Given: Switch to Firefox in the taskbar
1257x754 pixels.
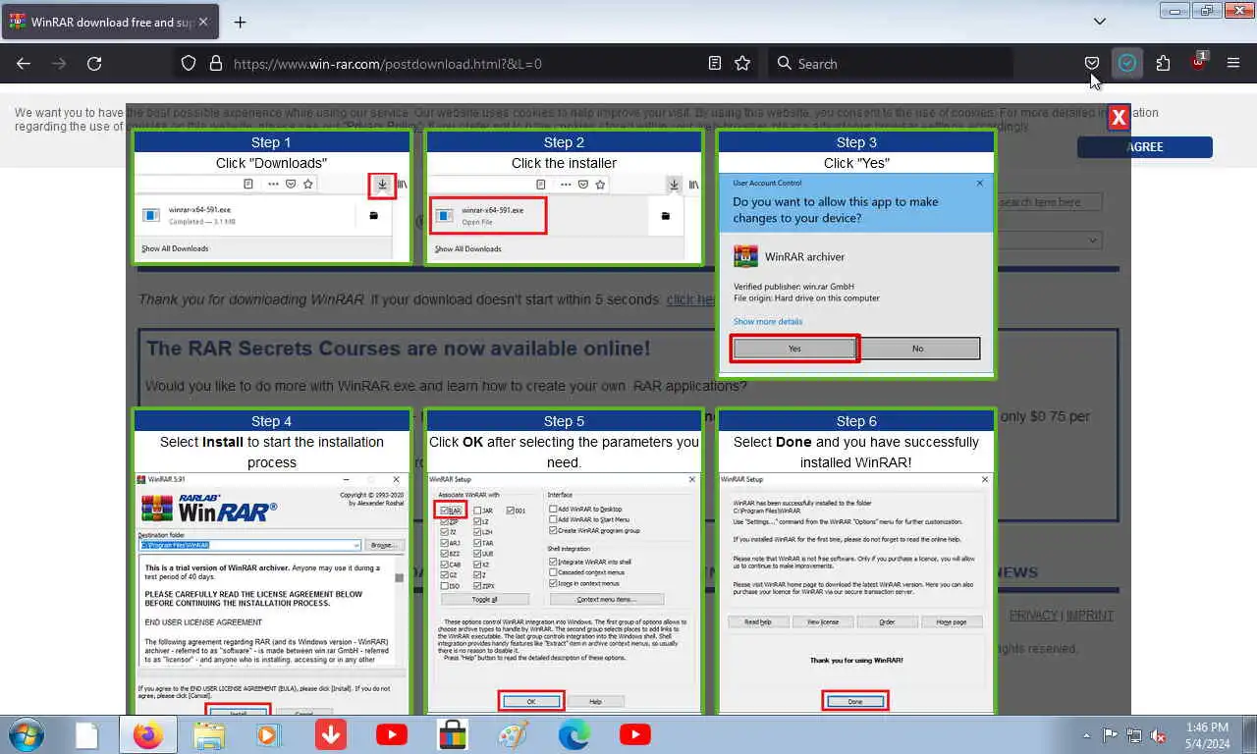Looking at the screenshot, I should [x=148, y=734].
